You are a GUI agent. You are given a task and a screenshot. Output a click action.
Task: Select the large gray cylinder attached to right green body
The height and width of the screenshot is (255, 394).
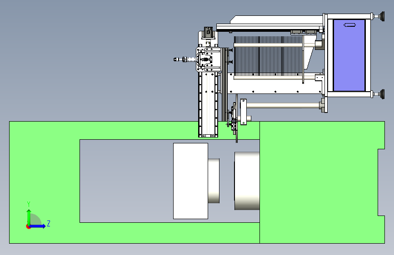click(247, 181)
